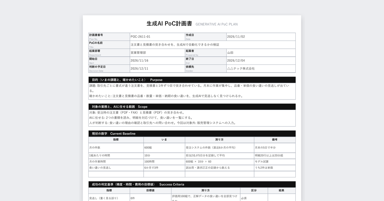This screenshot has width=384, height=201.
Task: Click the 対象: 受注時の注文書 line
Action: point(137,112)
